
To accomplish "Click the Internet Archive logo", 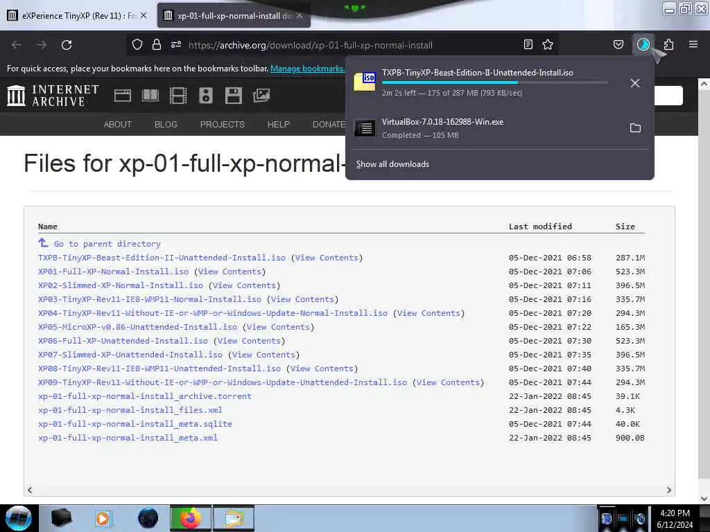I will point(53,96).
